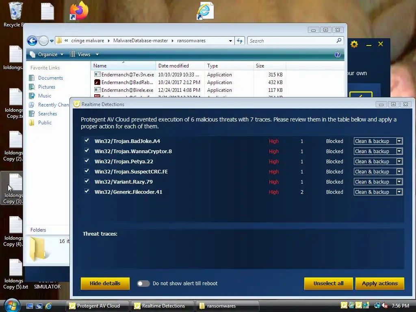Viewport: 416px width, 312px height.
Task: Switch to ransomwares taskbar item
Action: tap(227, 306)
